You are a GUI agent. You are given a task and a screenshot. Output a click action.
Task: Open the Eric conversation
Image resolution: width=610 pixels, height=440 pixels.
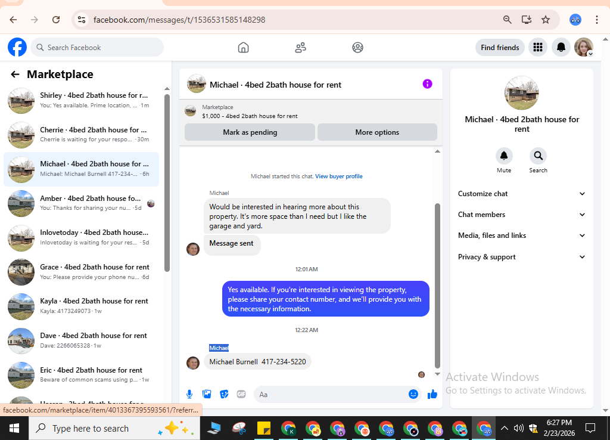(81, 374)
